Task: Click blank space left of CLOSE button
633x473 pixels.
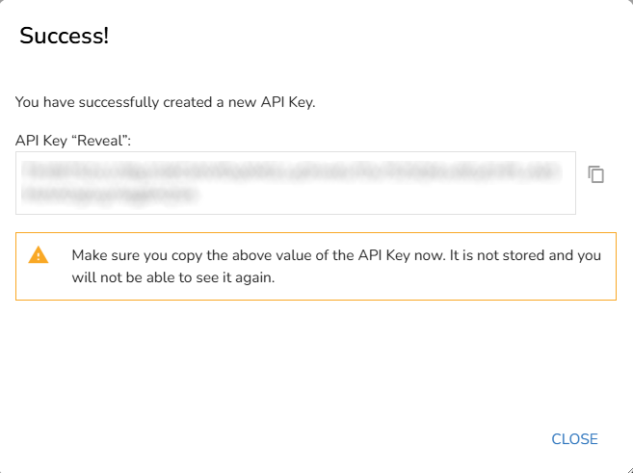Action: (385, 439)
